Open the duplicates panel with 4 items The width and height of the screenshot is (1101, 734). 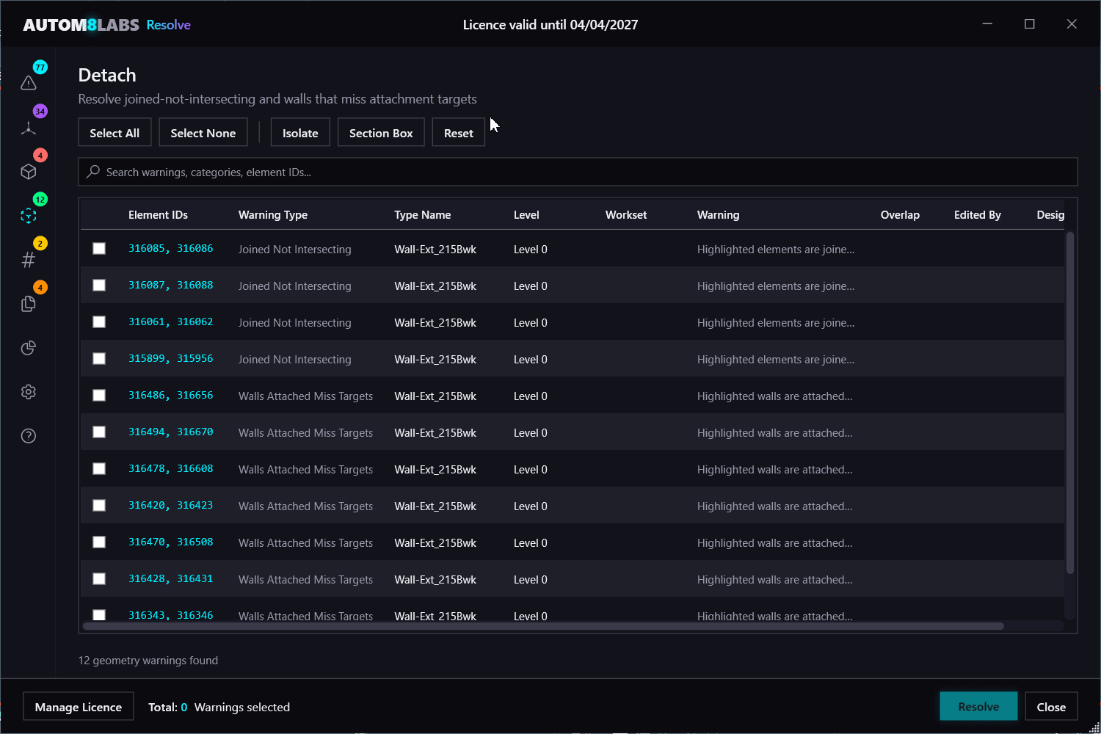28,303
